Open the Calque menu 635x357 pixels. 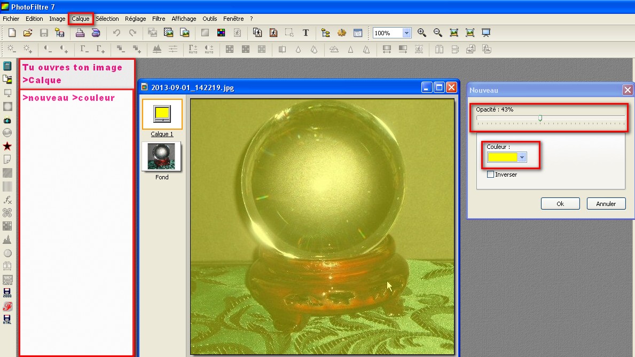[81, 19]
